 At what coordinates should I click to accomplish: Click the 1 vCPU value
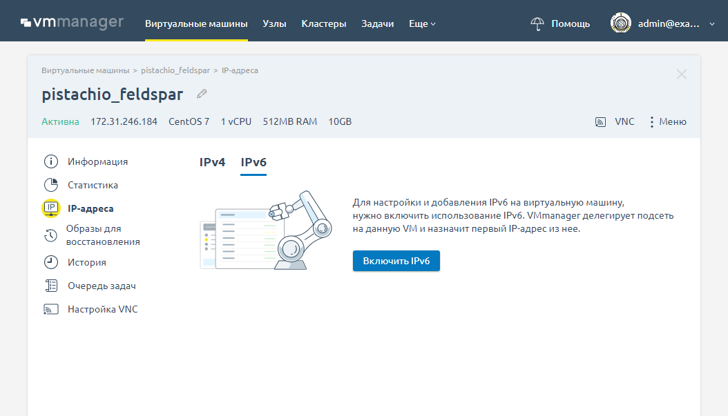tap(236, 121)
